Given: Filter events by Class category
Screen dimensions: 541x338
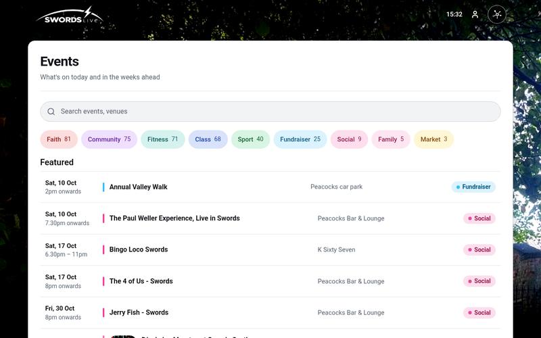Looking at the screenshot, I should click(208, 139).
